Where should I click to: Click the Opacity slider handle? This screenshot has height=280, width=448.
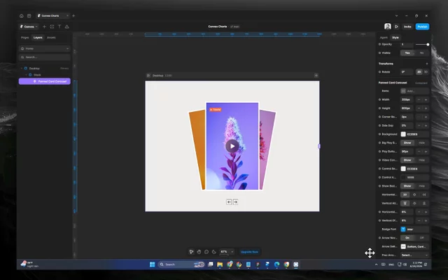428,44
